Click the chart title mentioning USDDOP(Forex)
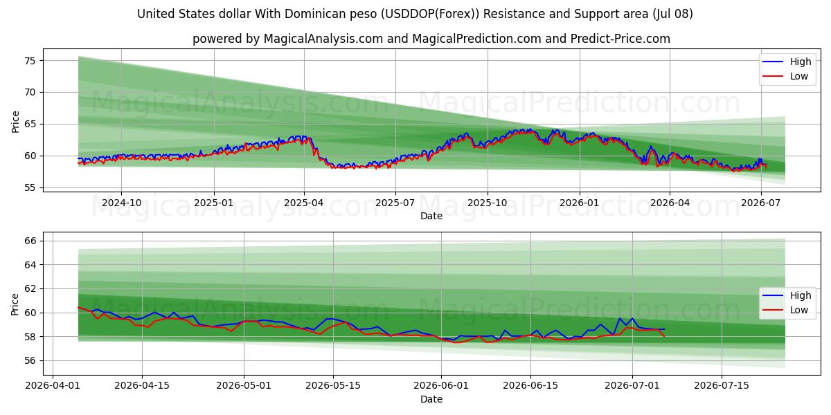This screenshot has height=415, width=831. 415,14
